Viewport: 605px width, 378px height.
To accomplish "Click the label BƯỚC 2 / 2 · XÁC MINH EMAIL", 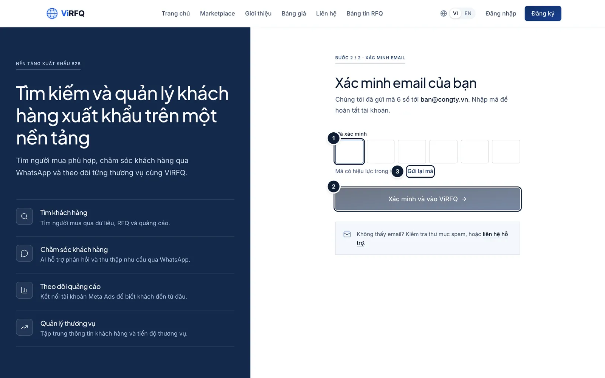I will tap(370, 58).
